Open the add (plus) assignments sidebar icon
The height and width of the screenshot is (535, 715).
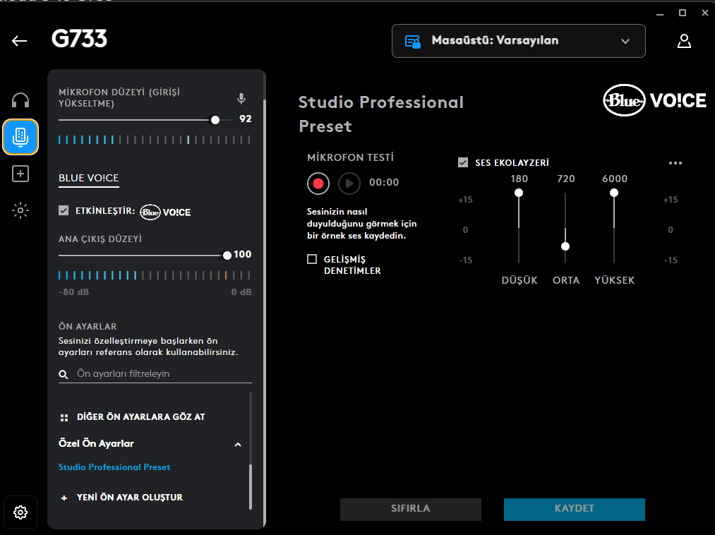(20, 174)
